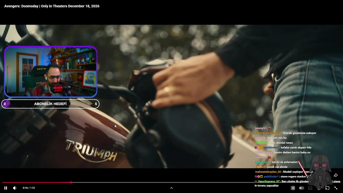
Task: Open the Avengers: Doomsday video title
Action: (52, 6)
